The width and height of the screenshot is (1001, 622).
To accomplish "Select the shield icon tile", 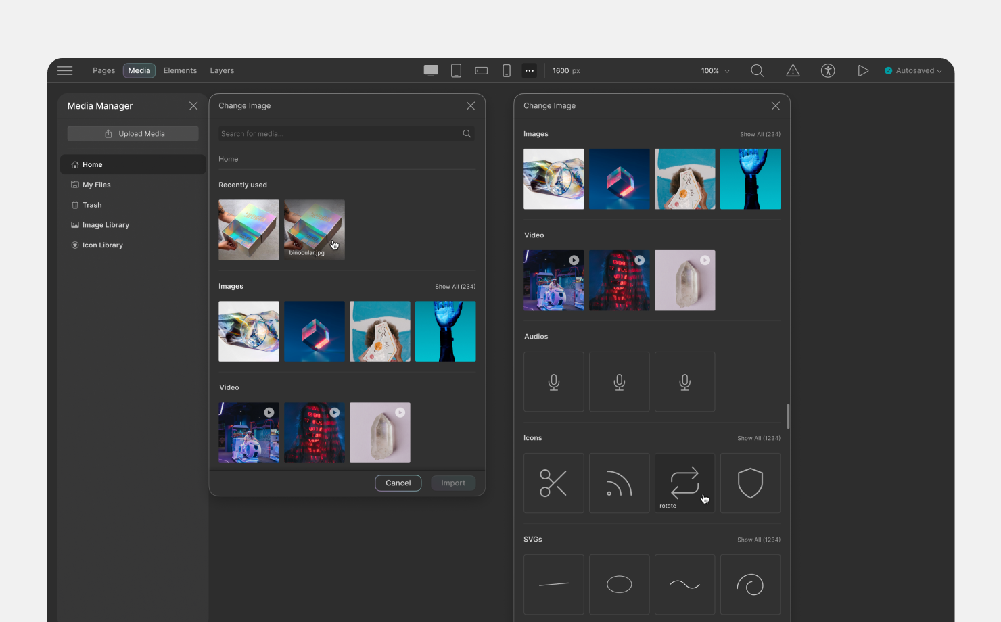I will pyautogui.click(x=750, y=483).
